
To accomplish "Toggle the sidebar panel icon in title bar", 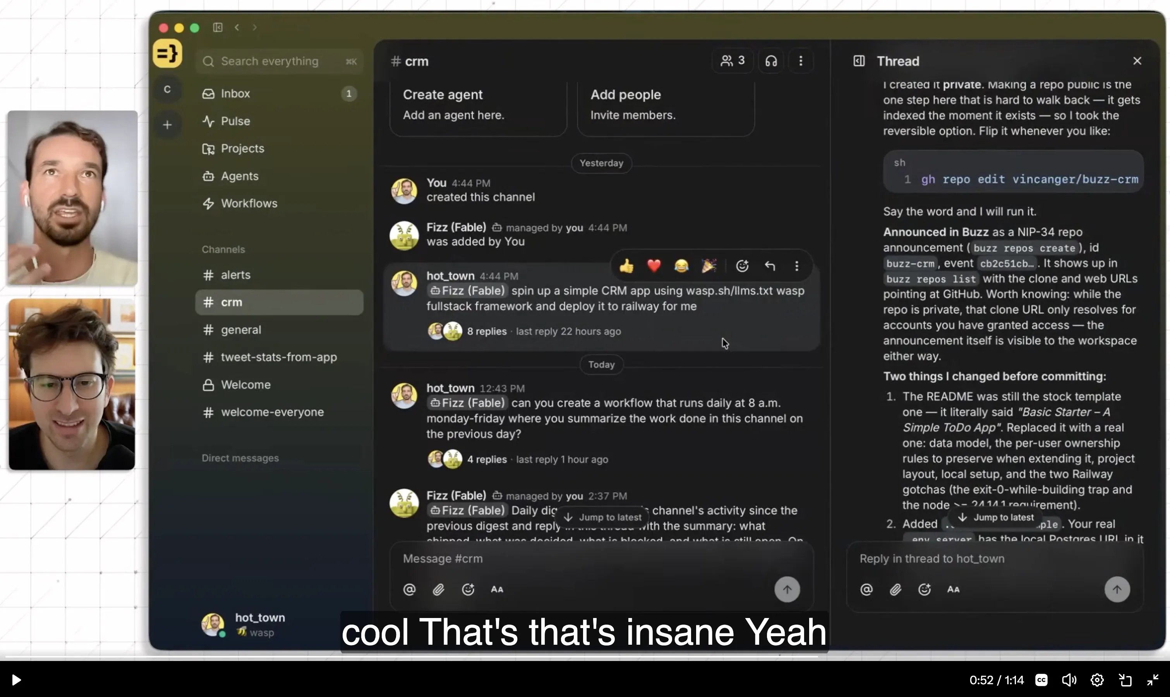I will pos(217,28).
